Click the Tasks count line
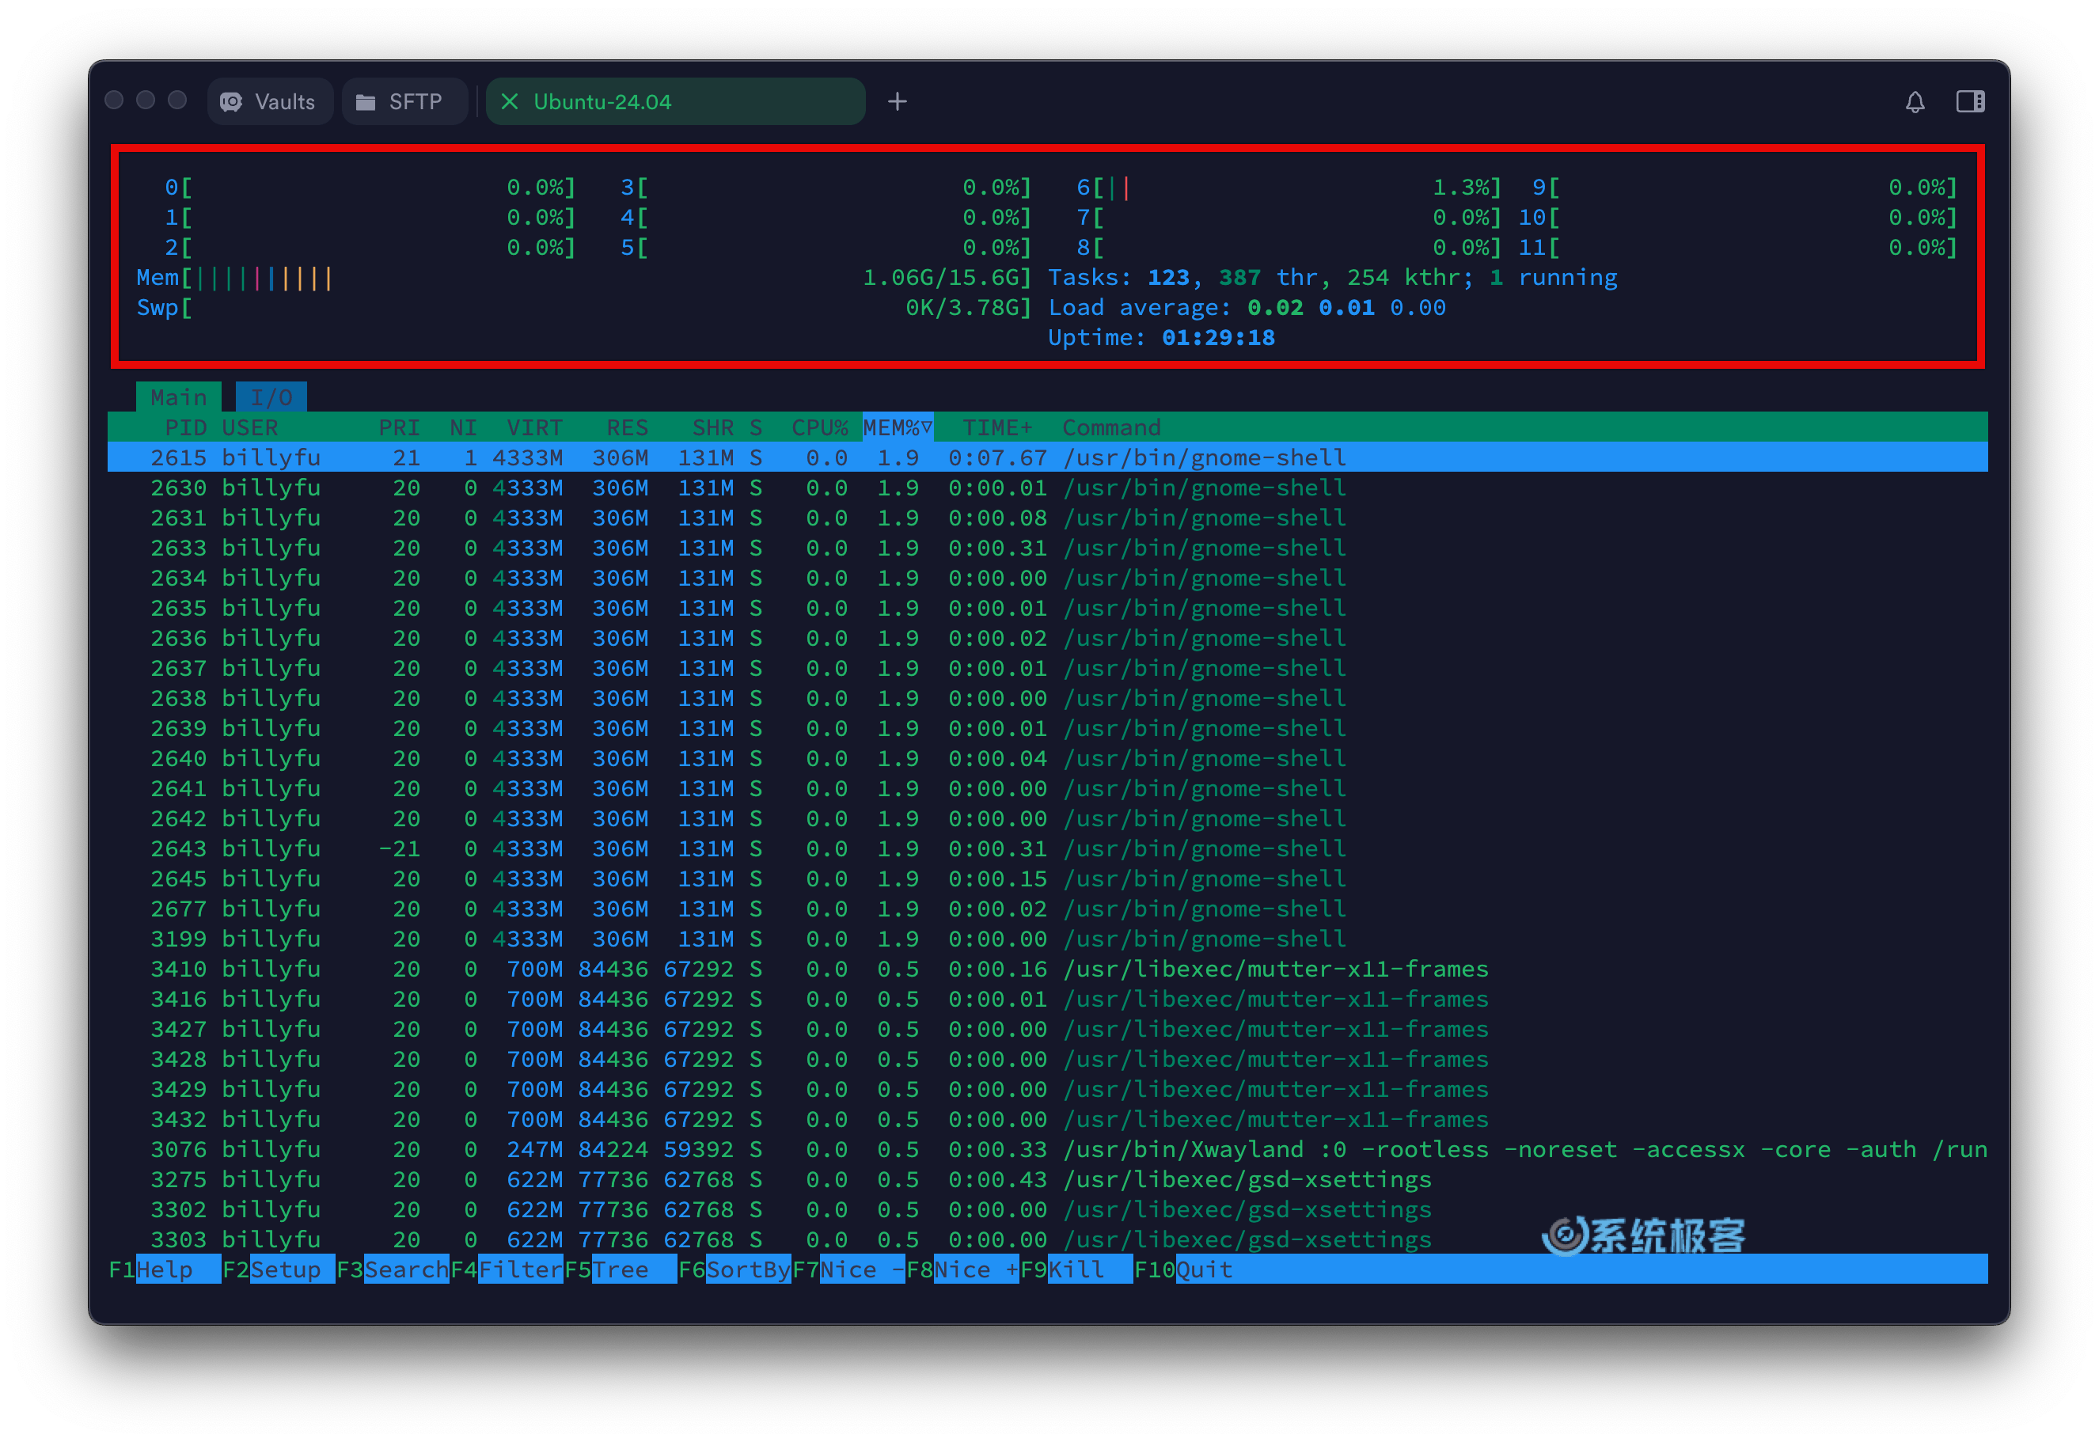 (1333, 277)
